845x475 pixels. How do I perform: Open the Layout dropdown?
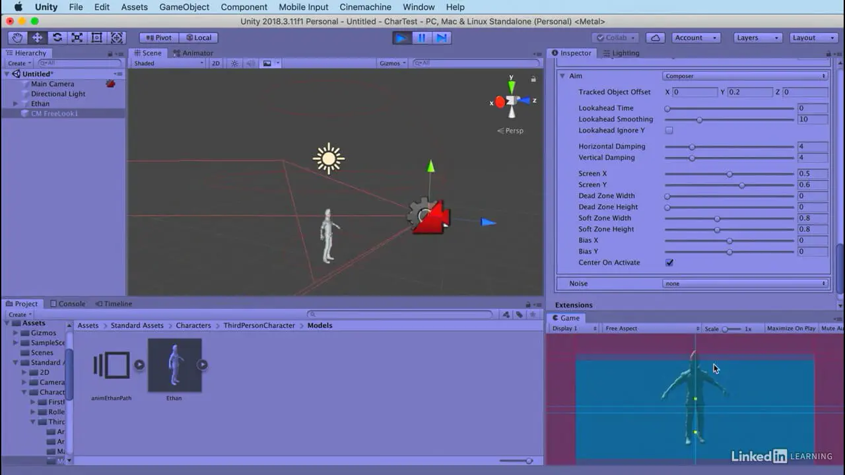click(814, 38)
